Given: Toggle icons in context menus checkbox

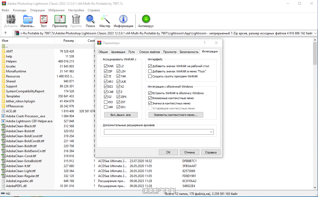Looking at the screenshot, I should pyautogui.click(x=150, y=103).
